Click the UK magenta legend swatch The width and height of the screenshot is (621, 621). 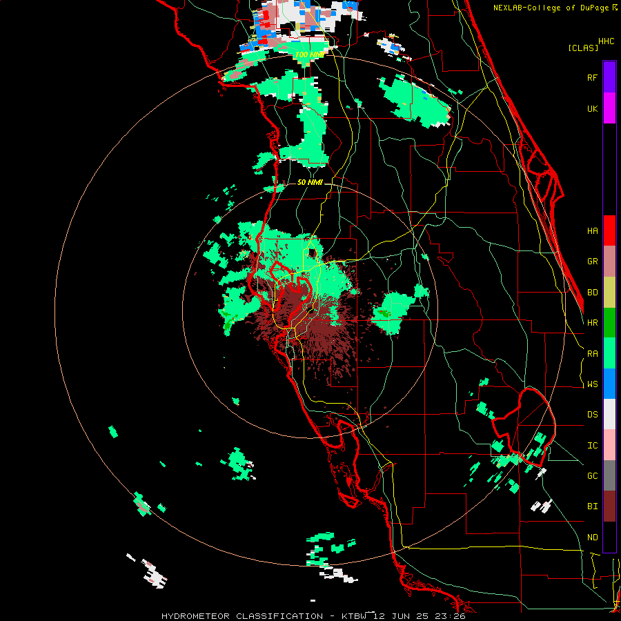[609, 108]
